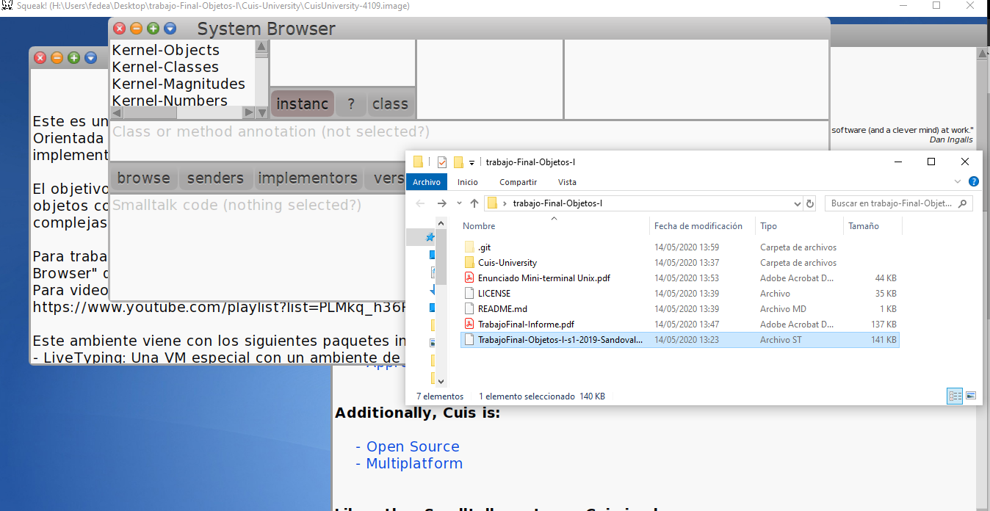Switch to details view in the status bar
Image resolution: width=990 pixels, height=511 pixels.
pos(955,396)
